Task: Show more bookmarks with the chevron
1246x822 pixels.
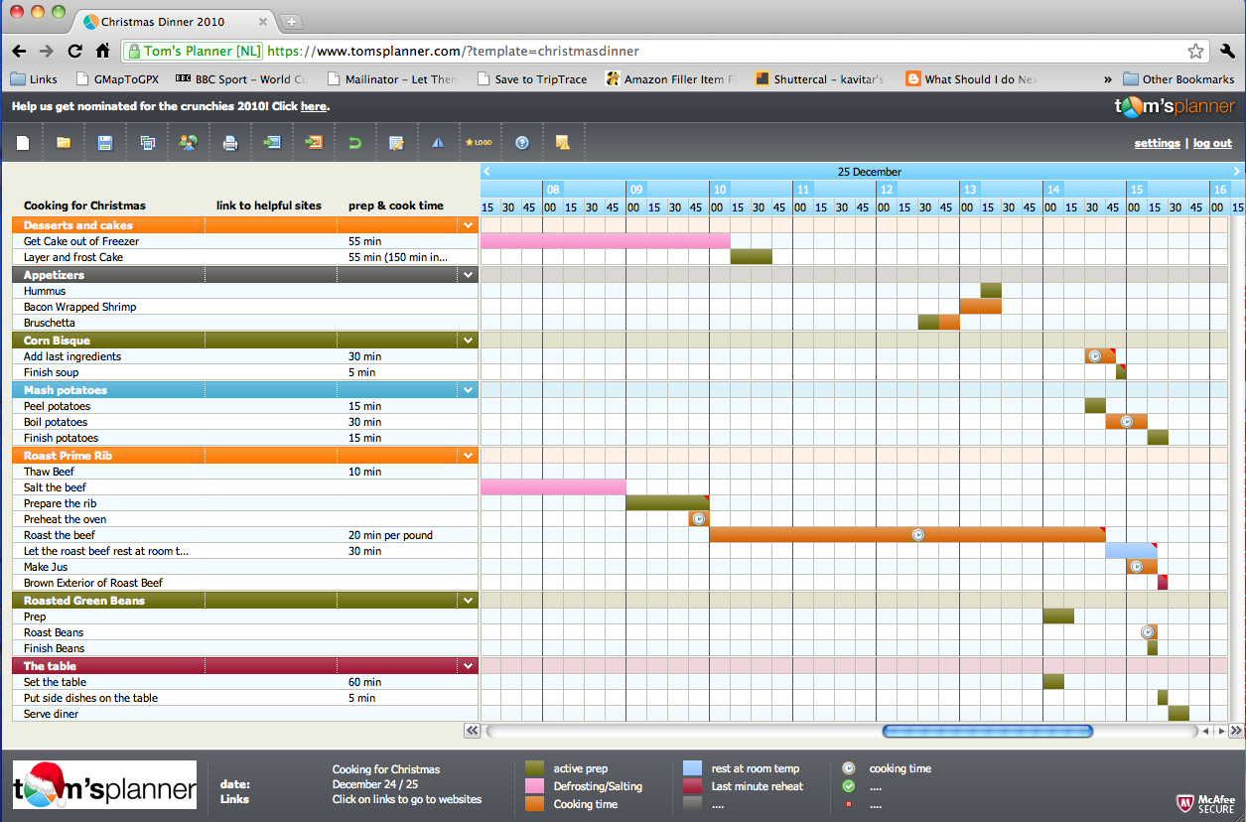Action: (x=1108, y=79)
